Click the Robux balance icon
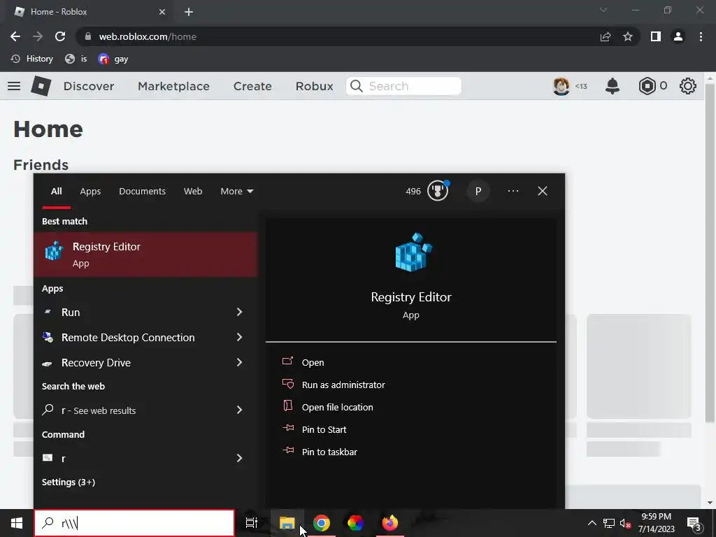716x537 pixels. pyautogui.click(x=647, y=86)
